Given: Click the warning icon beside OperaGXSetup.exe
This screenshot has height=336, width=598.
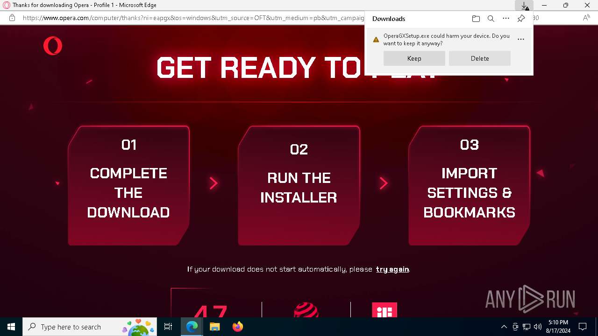Looking at the screenshot, I should point(376,40).
